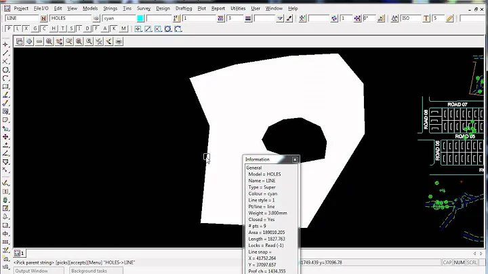Click the view 1 button at bottom left
Screen dimensions: 488x274
coord(20,253)
